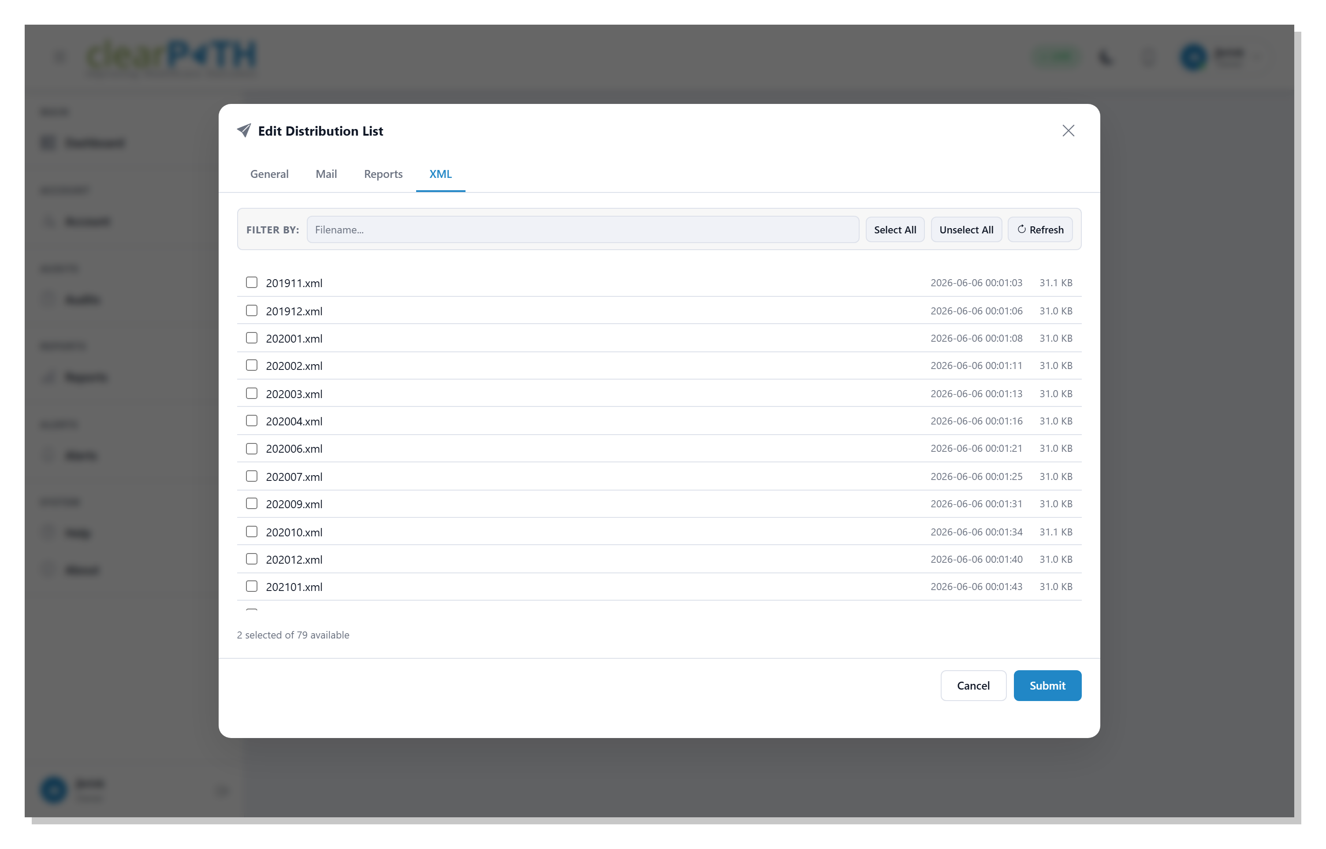Refresh the XML file list
The image size is (1326, 849).
click(1039, 229)
